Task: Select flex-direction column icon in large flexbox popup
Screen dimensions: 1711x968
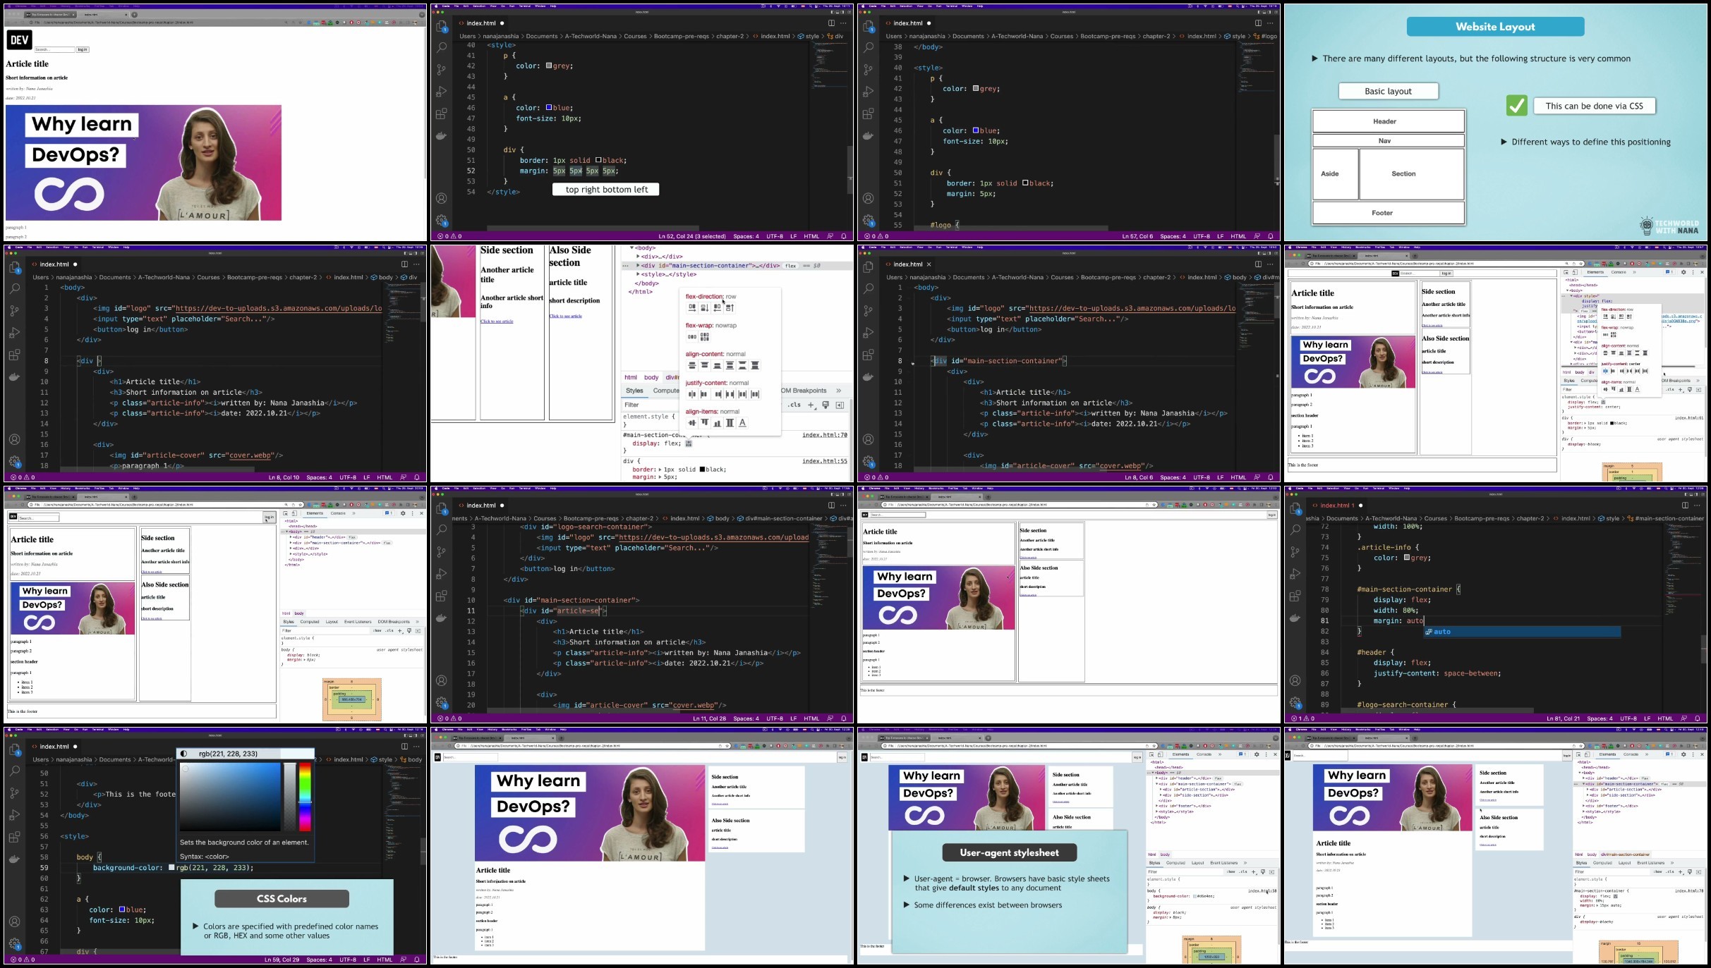Action: pyautogui.click(x=704, y=308)
